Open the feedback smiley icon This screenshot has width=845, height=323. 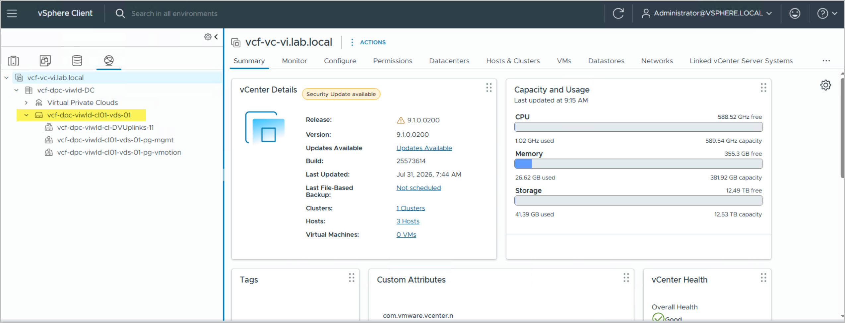(795, 13)
